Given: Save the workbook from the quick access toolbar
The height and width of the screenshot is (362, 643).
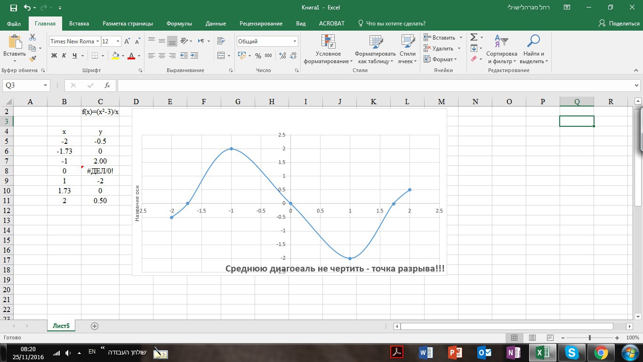Looking at the screenshot, I should click(x=13, y=8).
